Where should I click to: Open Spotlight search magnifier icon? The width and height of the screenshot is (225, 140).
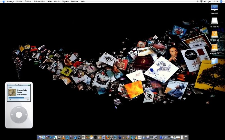pos(221,1)
